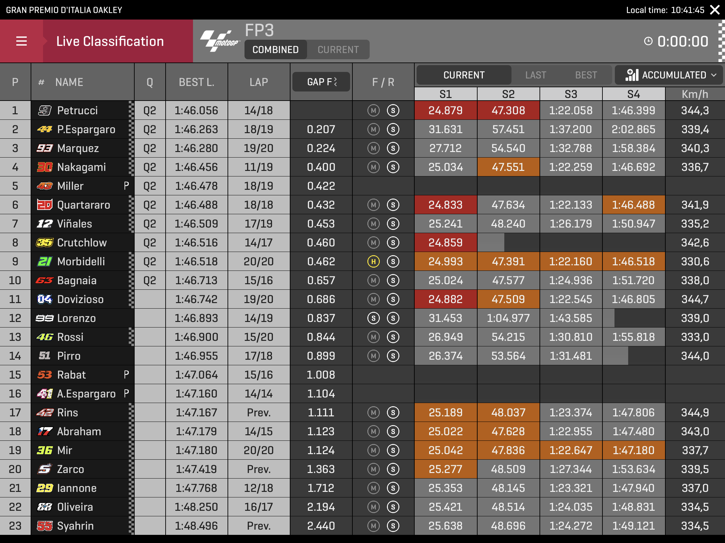Select the LAST sector times tab

click(536, 75)
